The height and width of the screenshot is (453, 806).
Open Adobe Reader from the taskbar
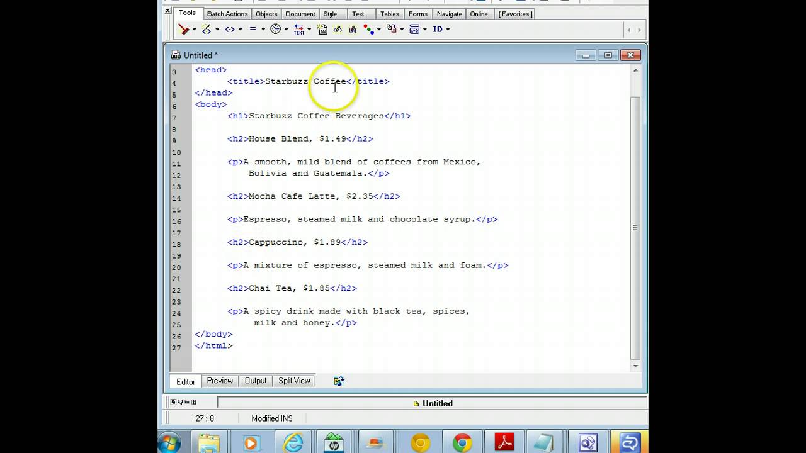pyautogui.click(x=504, y=443)
